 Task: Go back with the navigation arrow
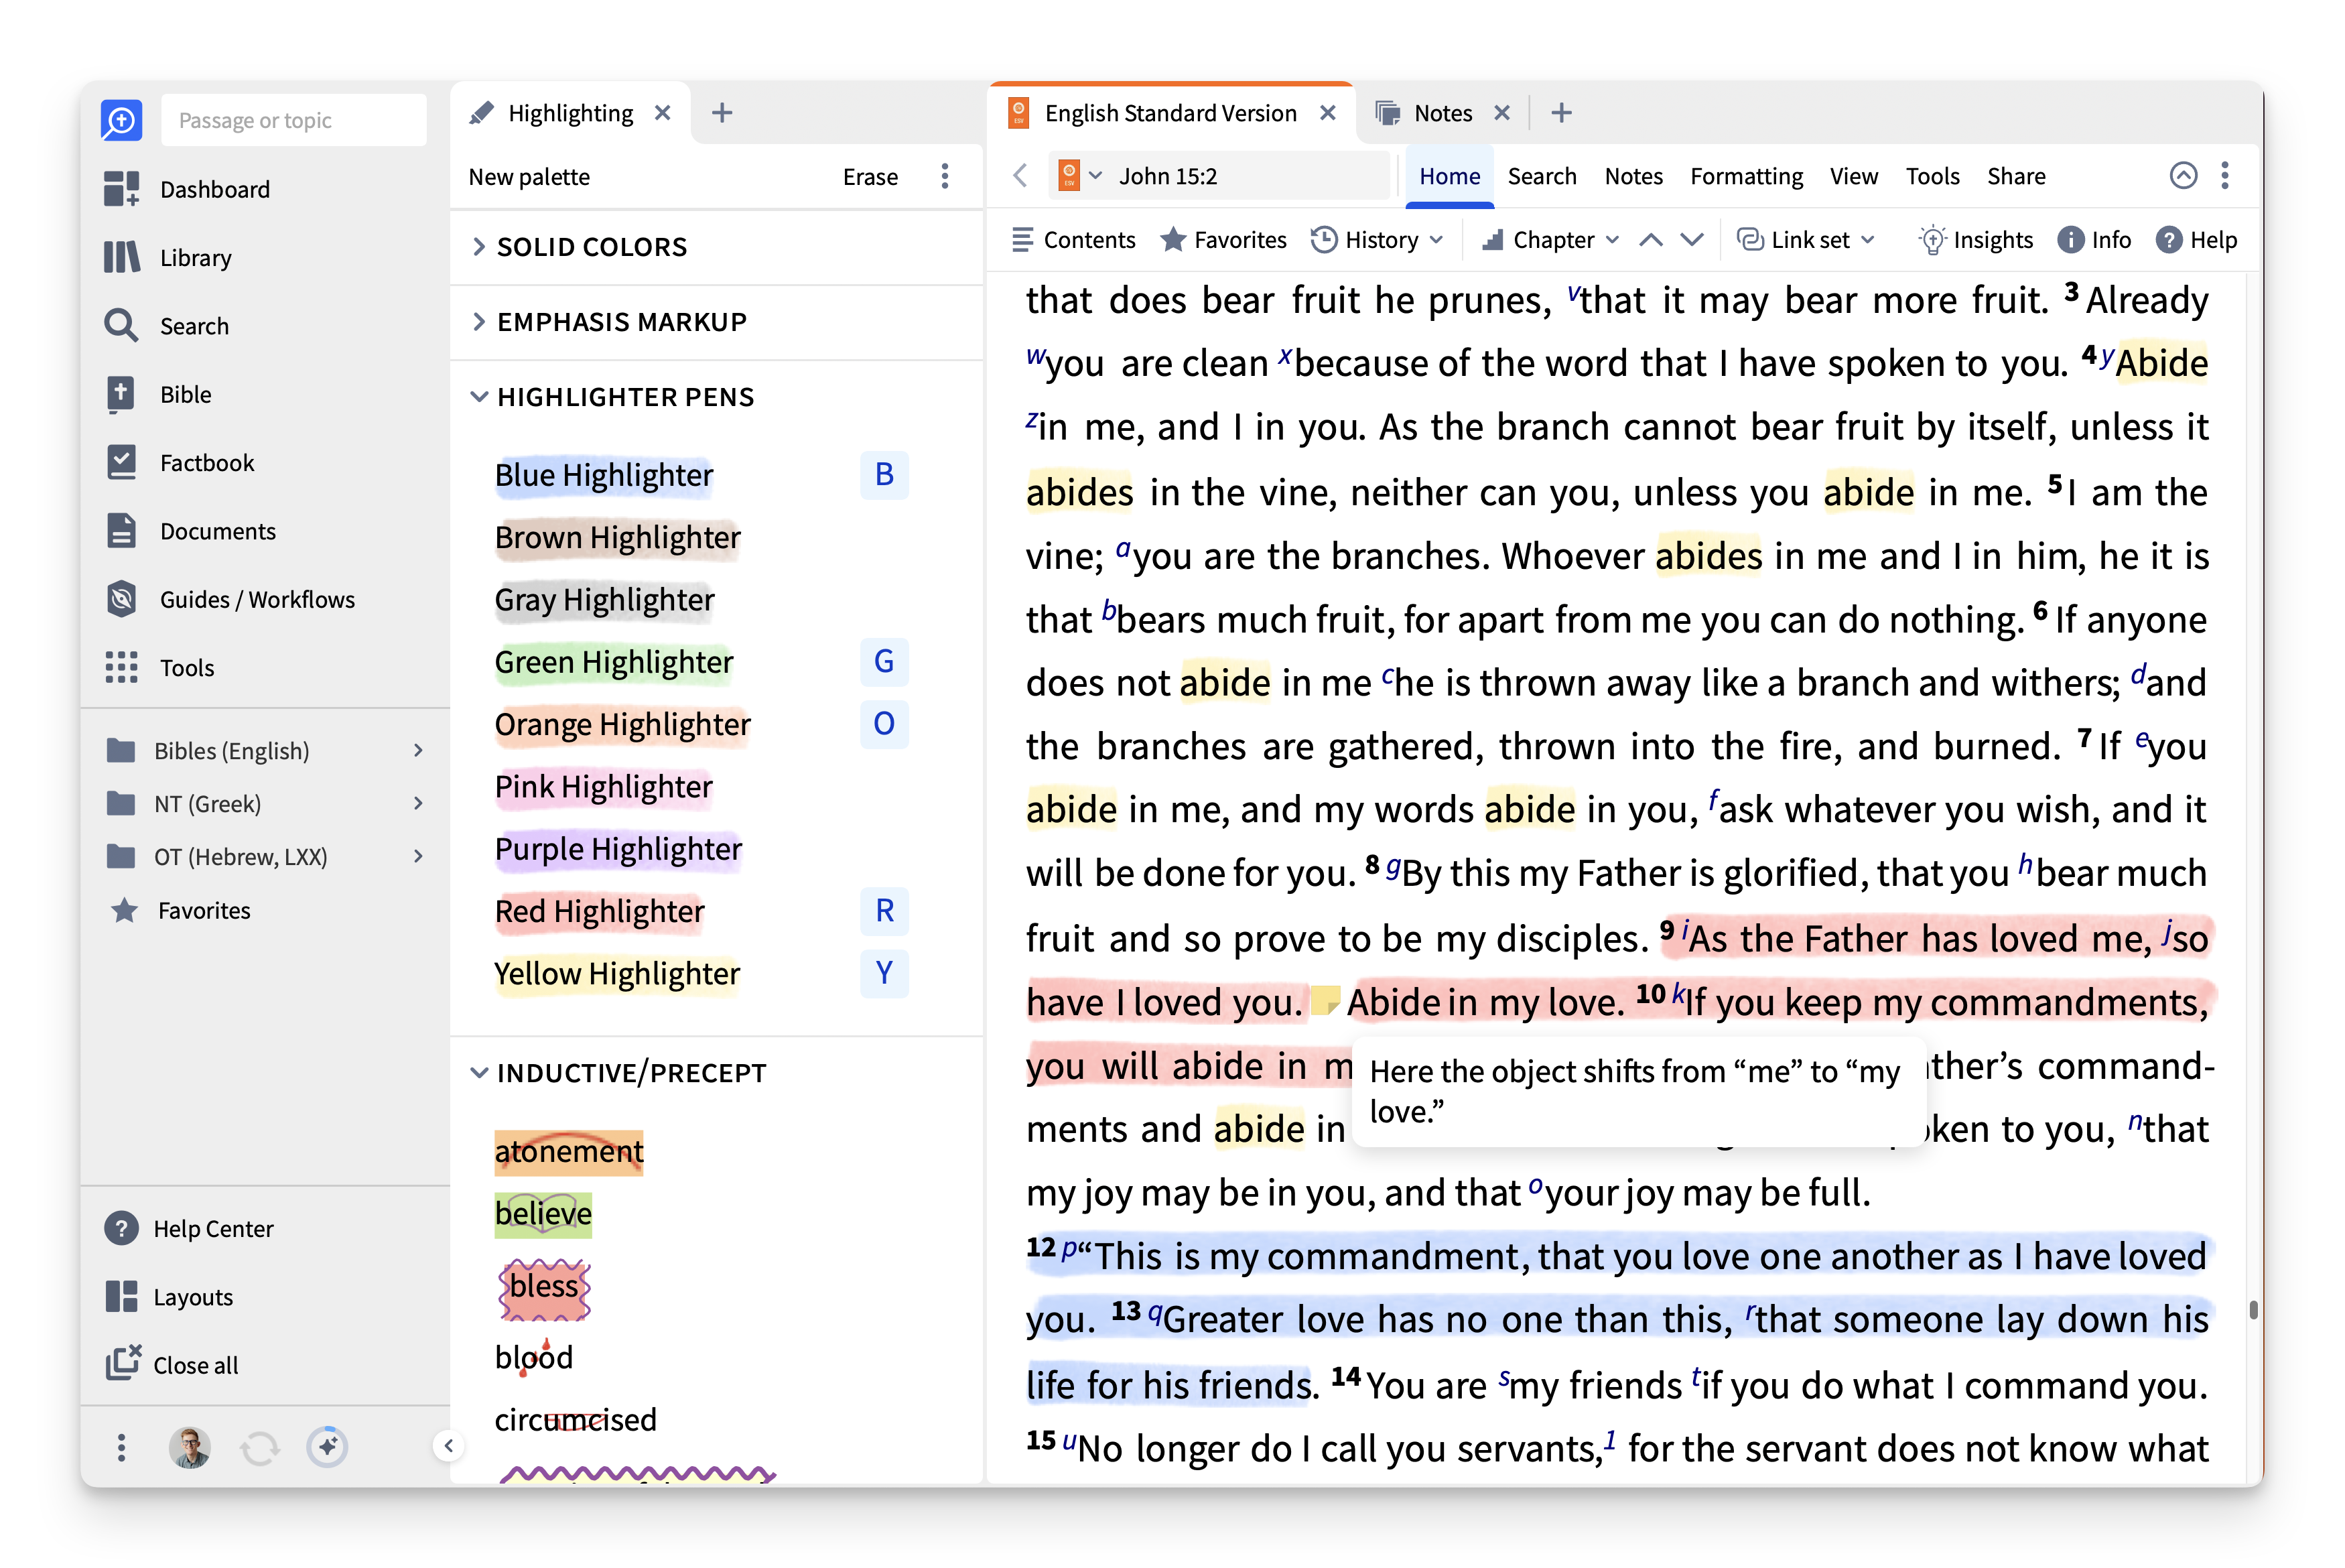pyautogui.click(x=1020, y=176)
